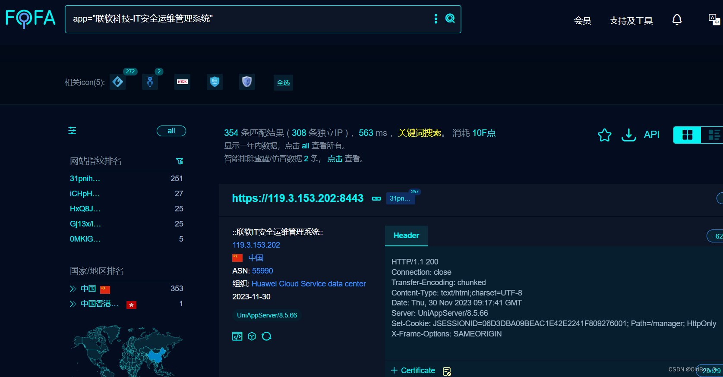Click the refresh icon under result
The width and height of the screenshot is (723, 377).
(x=266, y=336)
